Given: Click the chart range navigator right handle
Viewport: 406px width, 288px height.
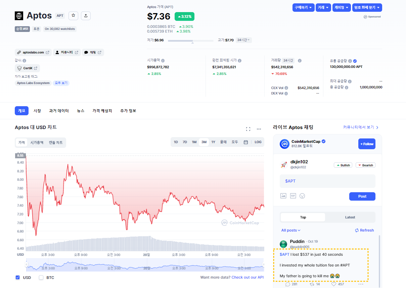Looking at the screenshot, I should pos(264,265).
